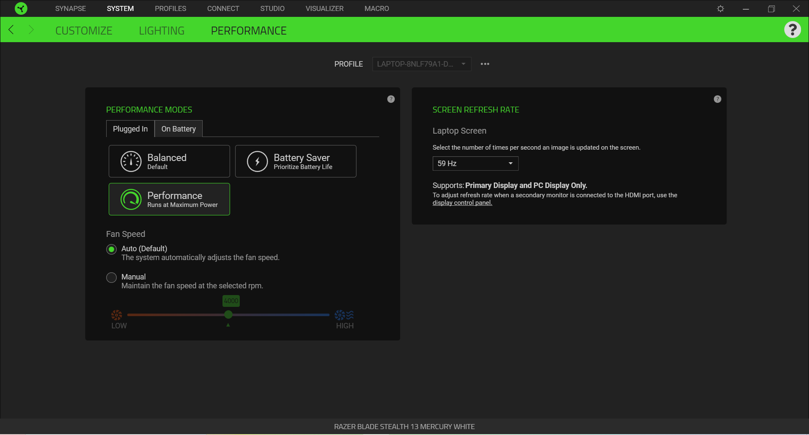Maximize the Synapse window

[771, 8]
